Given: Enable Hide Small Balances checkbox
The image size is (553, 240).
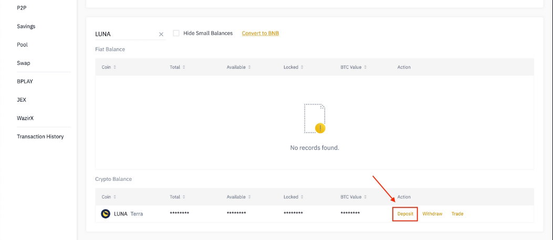Looking at the screenshot, I should click(176, 33).
